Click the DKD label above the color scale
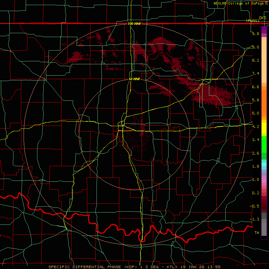This screenshot has height=269, width=269. (x=262, y=18)
